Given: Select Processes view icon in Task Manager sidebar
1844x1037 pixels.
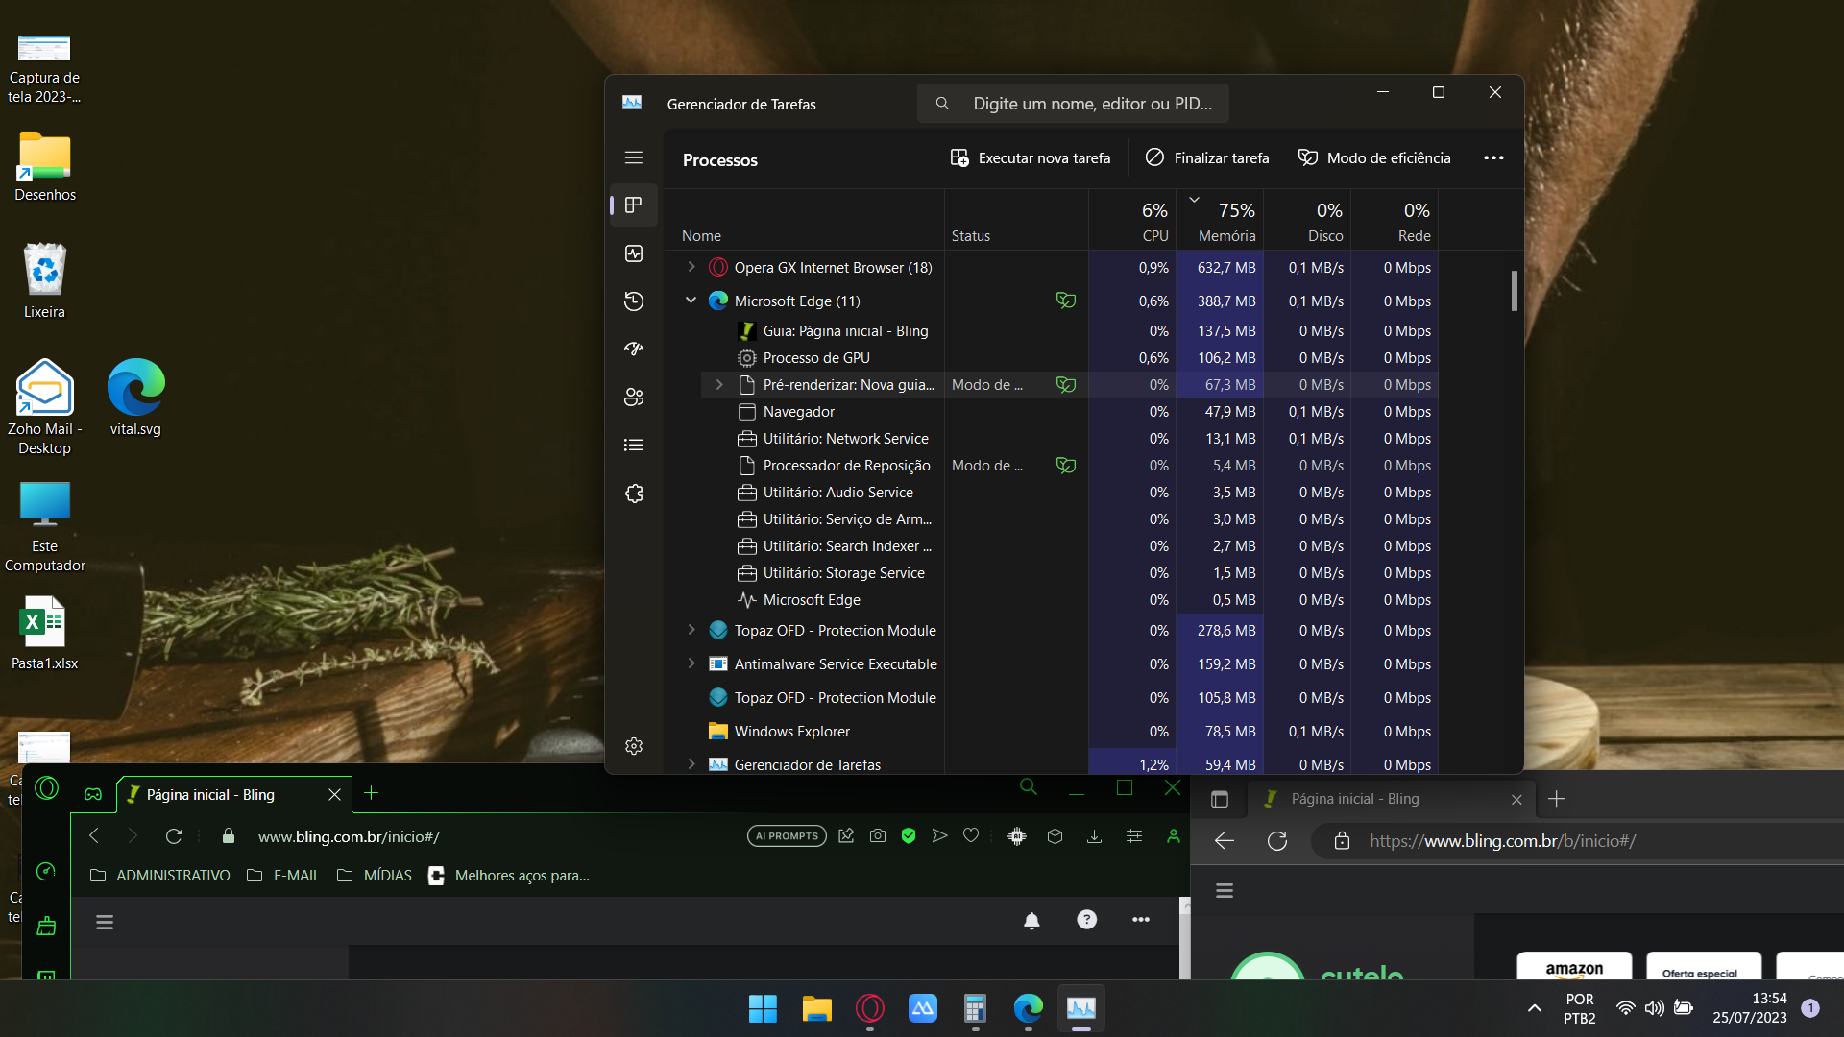Looking at the screenshot, I should (634, 205).
